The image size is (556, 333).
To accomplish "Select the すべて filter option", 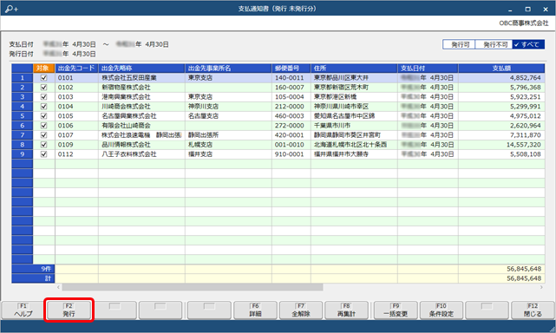I will pyautogui.click(x=528, y=44).
